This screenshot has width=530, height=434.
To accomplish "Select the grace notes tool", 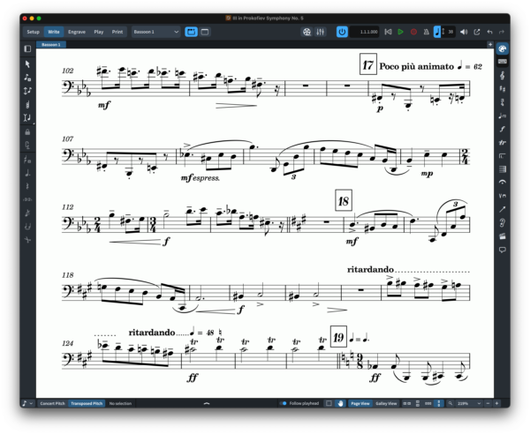I will pos(27,213).
